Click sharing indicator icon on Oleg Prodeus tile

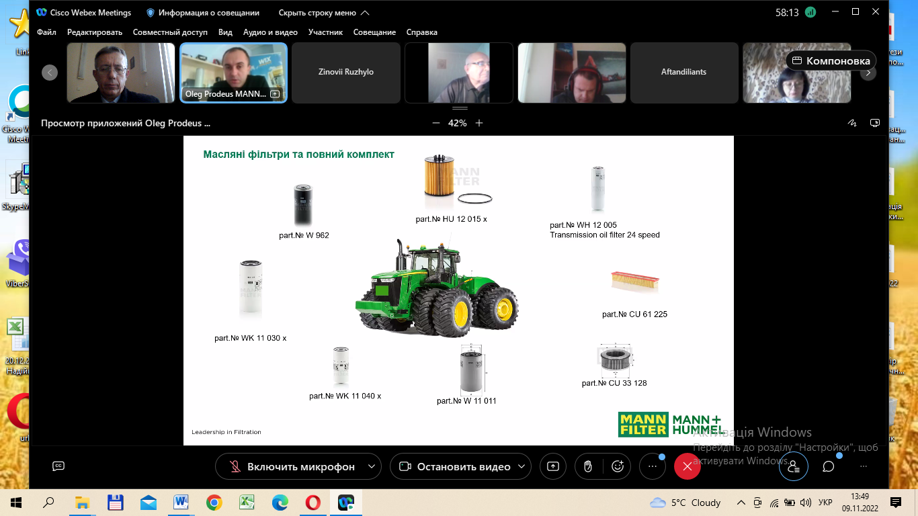pos(275,95)
